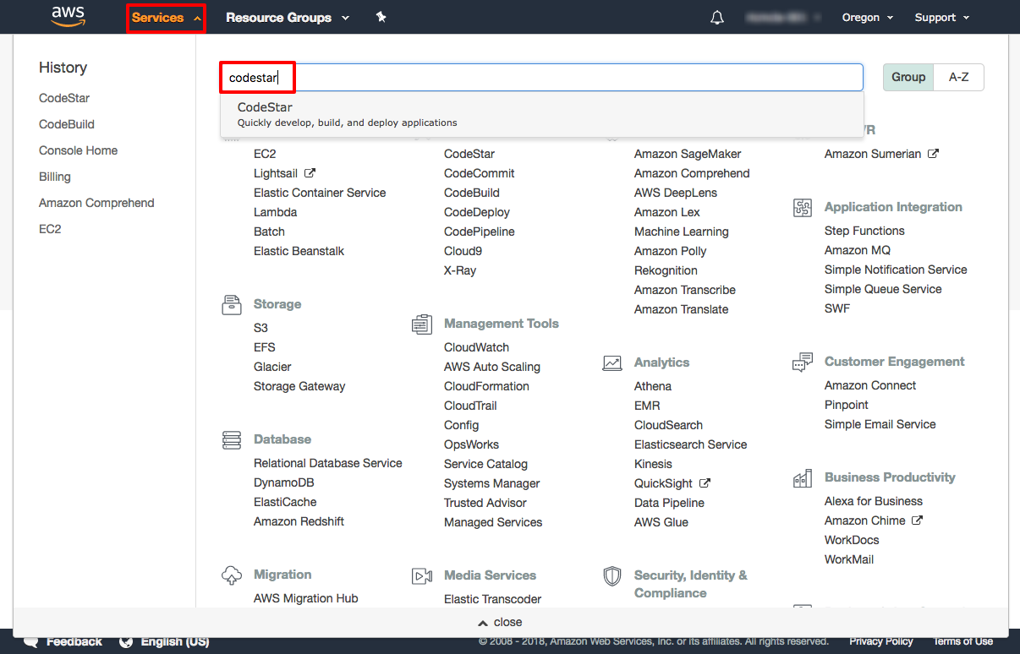The image size is (1020, 654).
Task: Click the Security shield icon
Action: point(612,576)
